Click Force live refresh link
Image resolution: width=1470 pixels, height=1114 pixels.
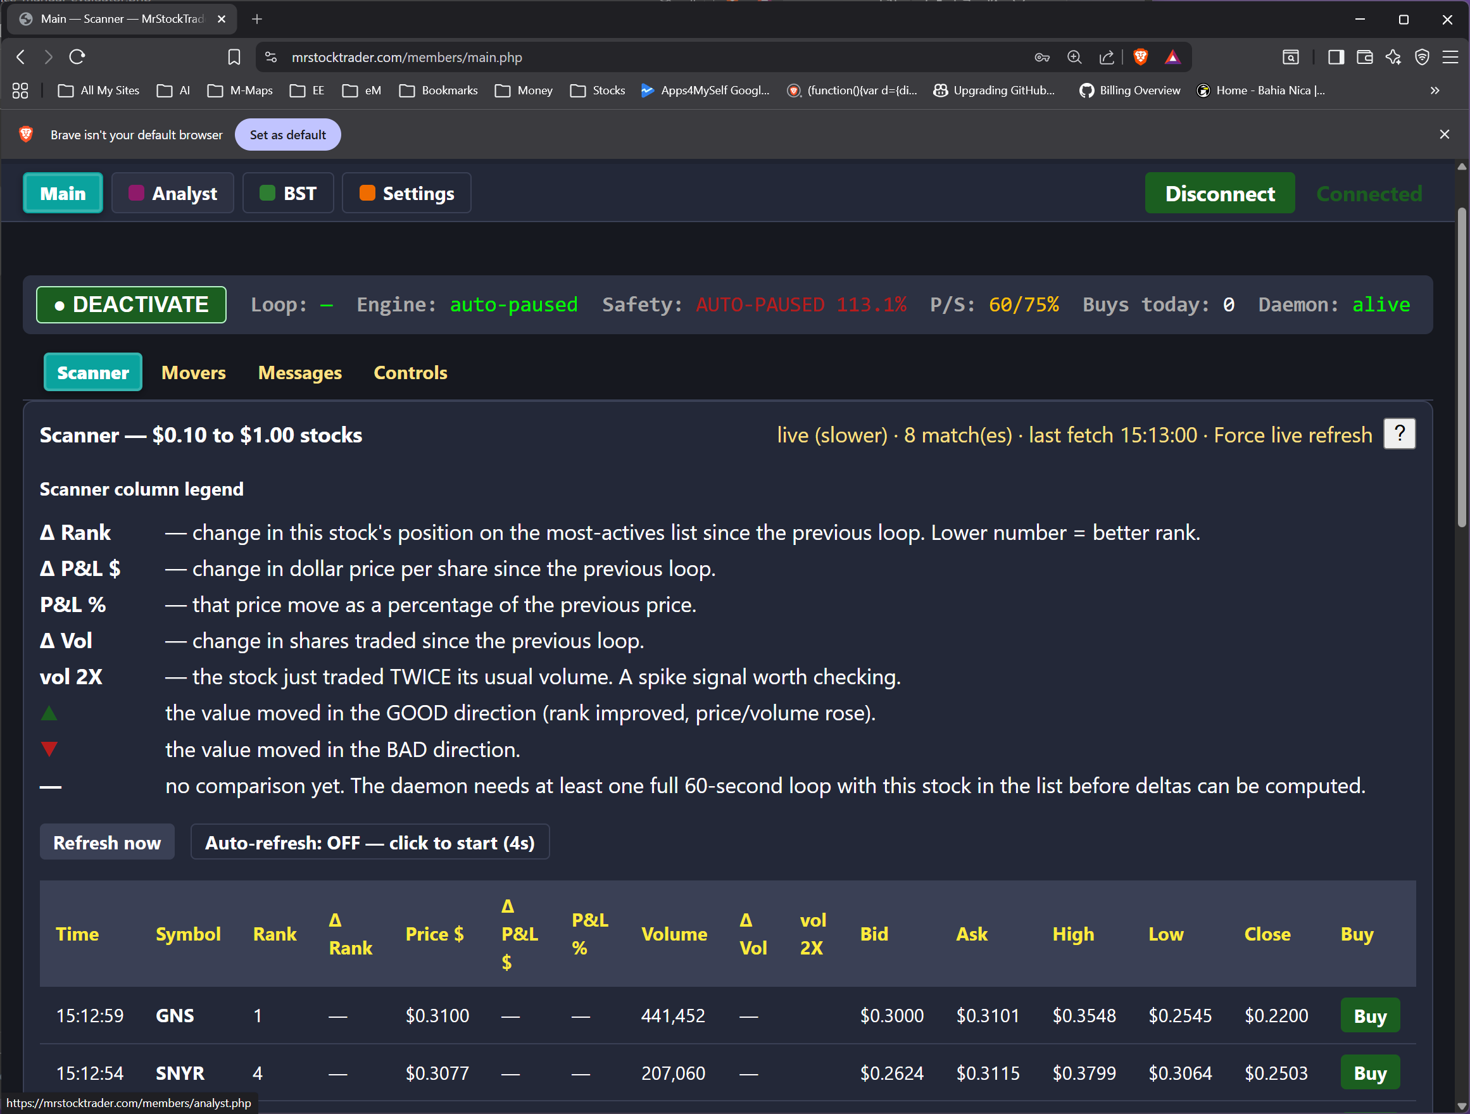pyautogui.click(x=1293, y=435)
